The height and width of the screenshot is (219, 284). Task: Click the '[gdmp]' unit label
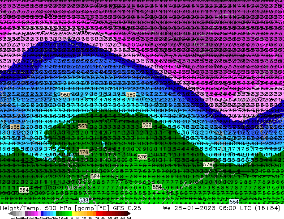[x=86, y=208]
